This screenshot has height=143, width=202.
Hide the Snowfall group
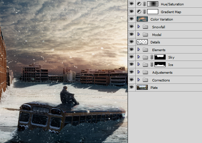[x=131, y=27]
